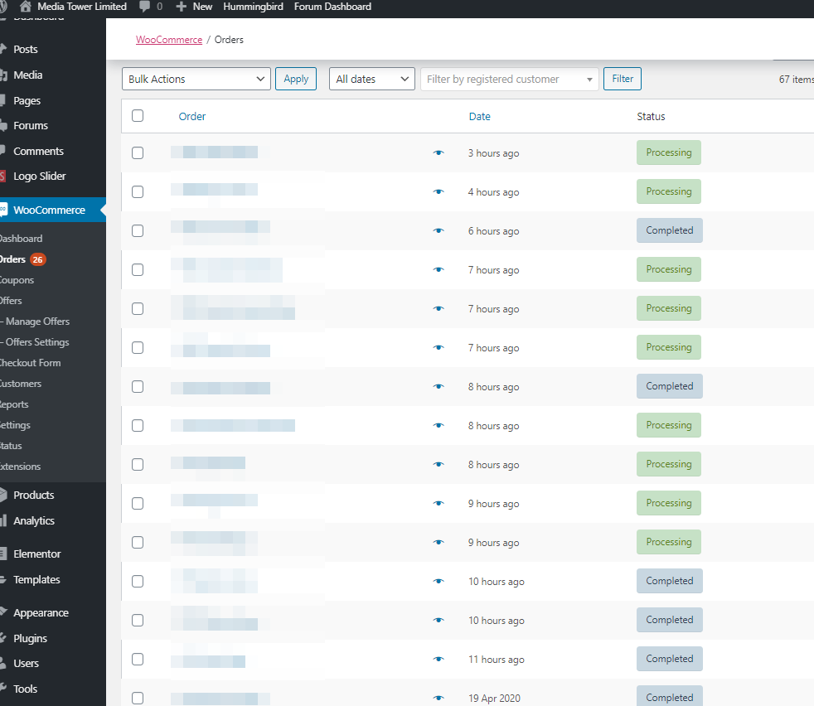Click the WooCommerce icon in the sidebar
This screenshot has width=814, height=706.
(x=2, y=210)
